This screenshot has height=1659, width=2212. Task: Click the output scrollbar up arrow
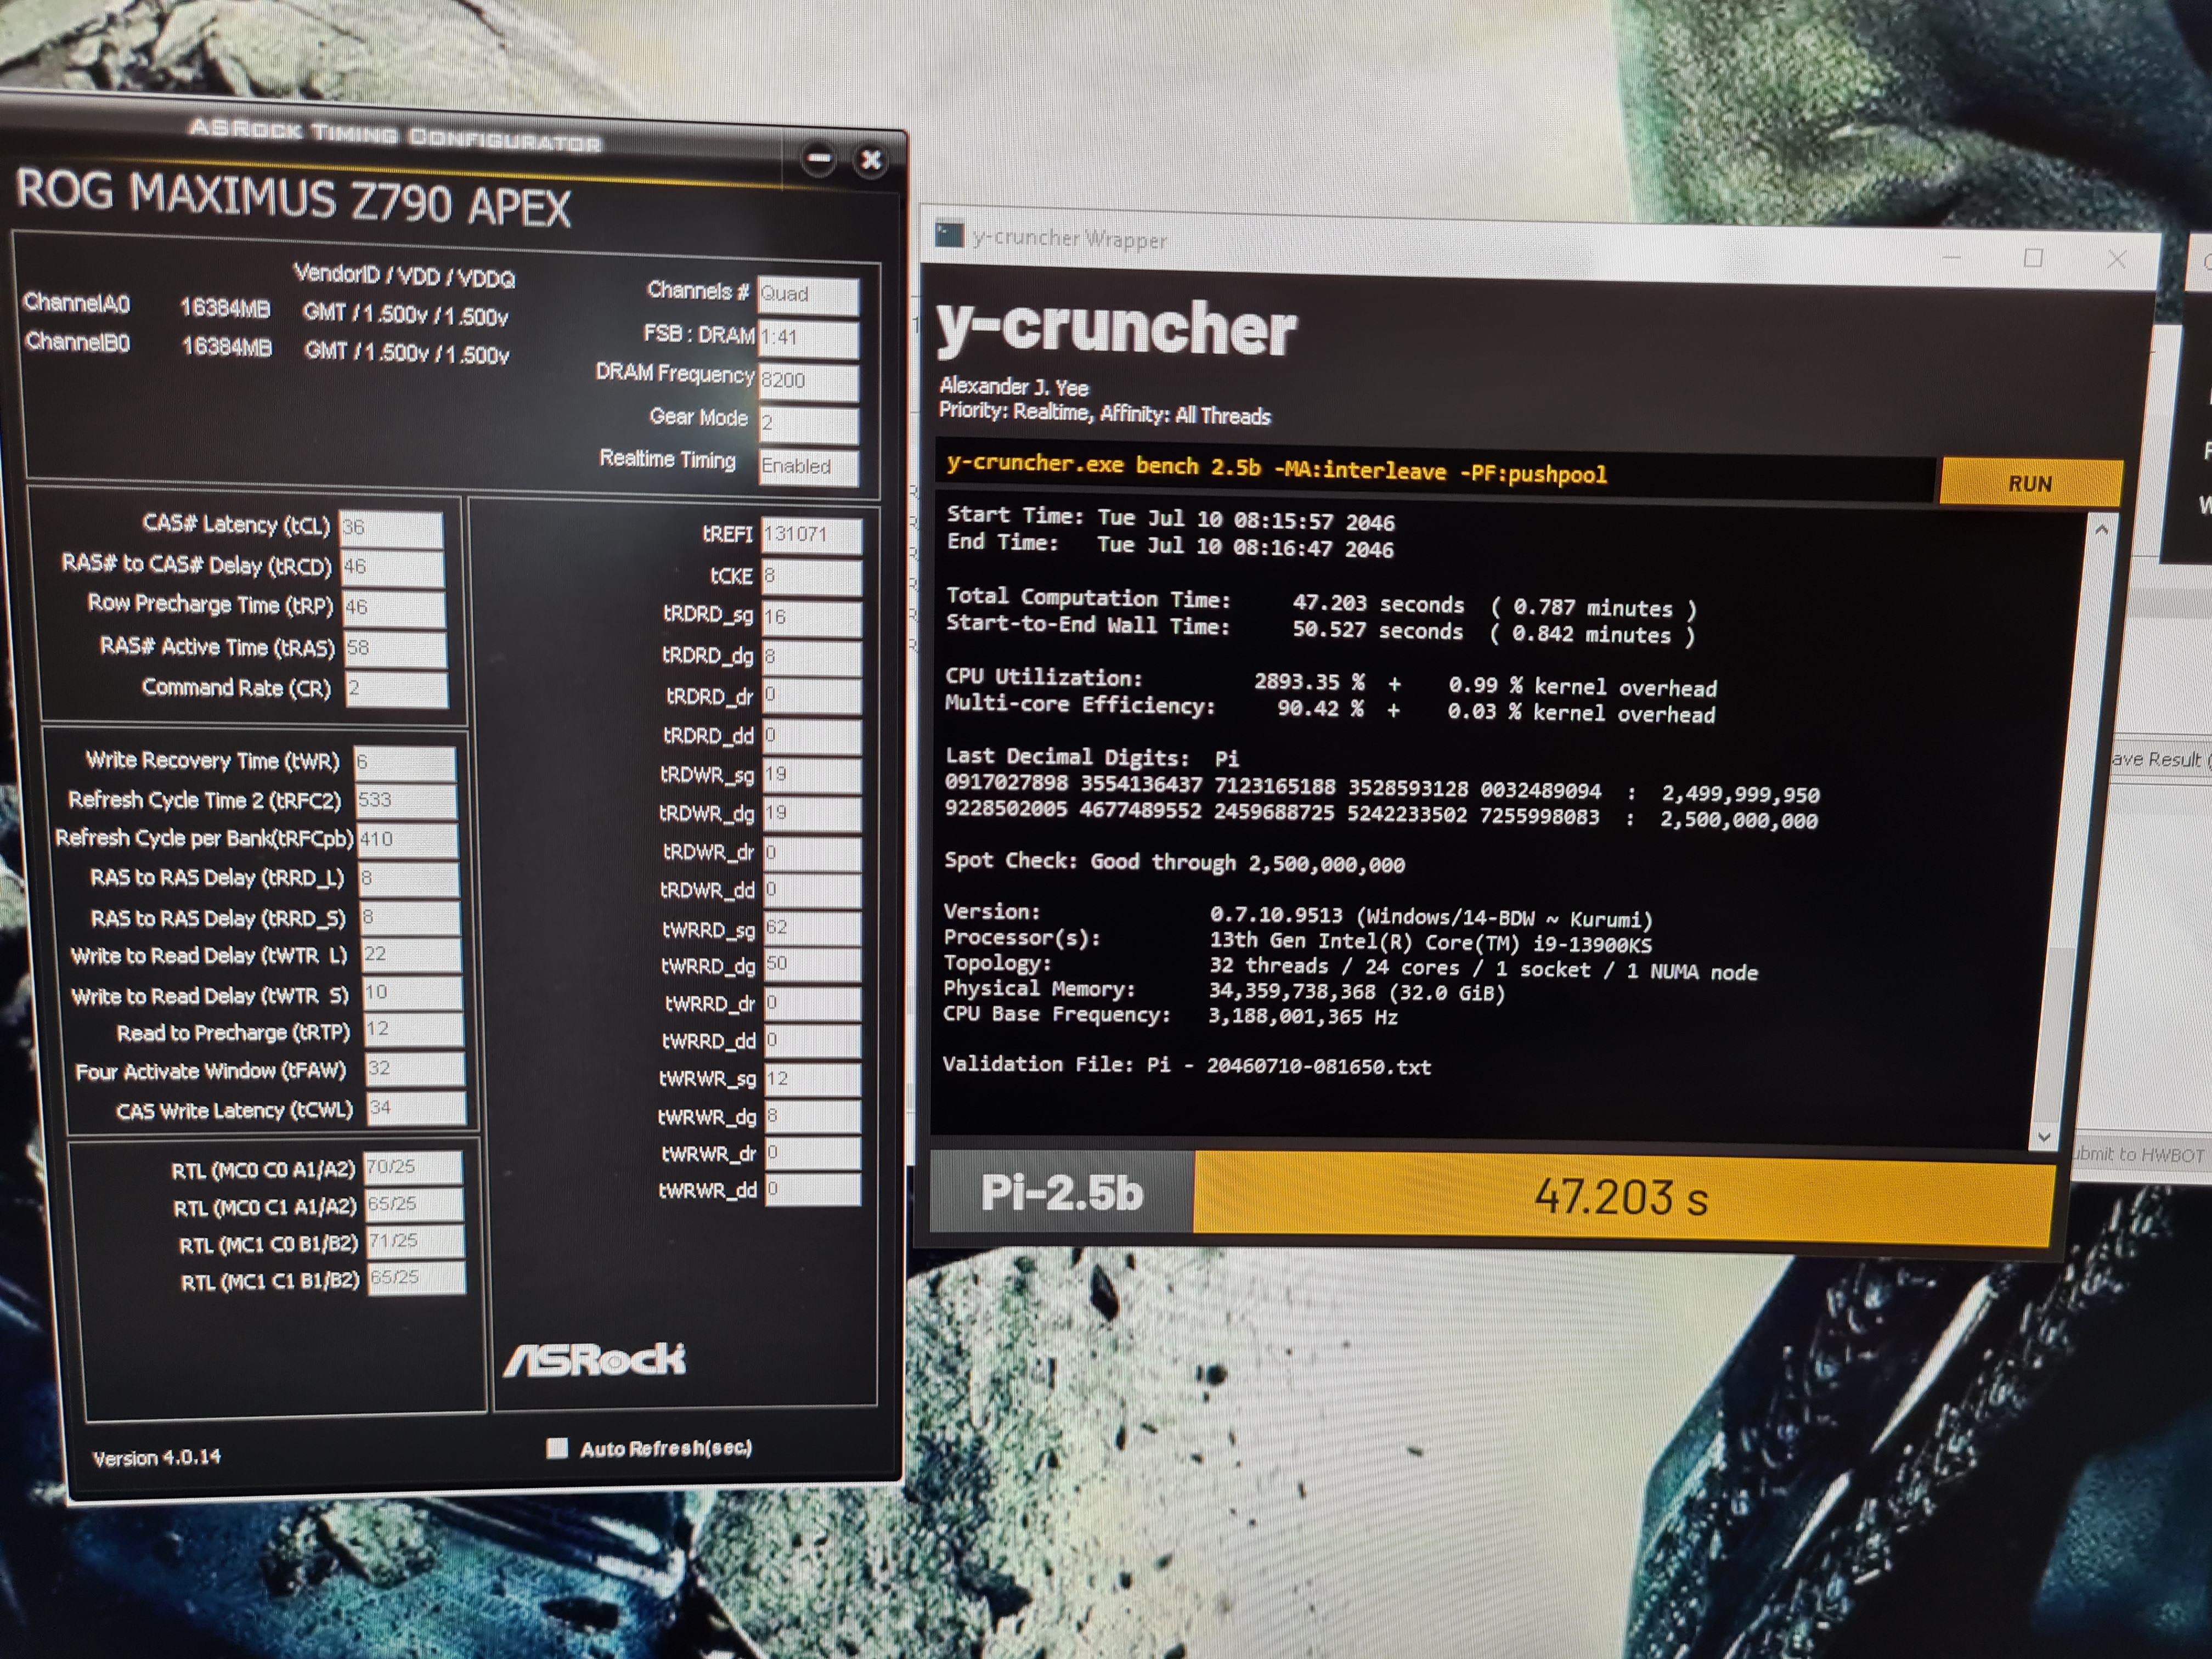pos(2101,529)
